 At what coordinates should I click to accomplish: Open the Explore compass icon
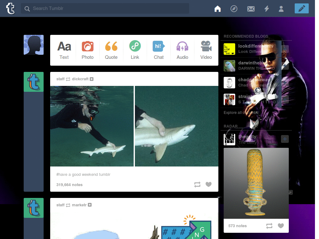click(x=234, y=9)
